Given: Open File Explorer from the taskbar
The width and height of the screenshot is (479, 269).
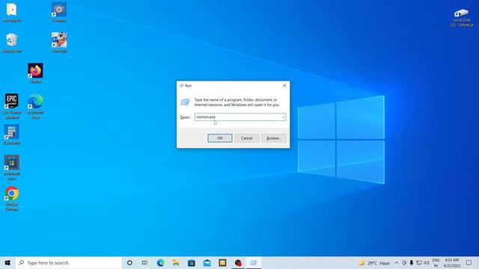Looking at the screenshot, I should coord(176,262).
